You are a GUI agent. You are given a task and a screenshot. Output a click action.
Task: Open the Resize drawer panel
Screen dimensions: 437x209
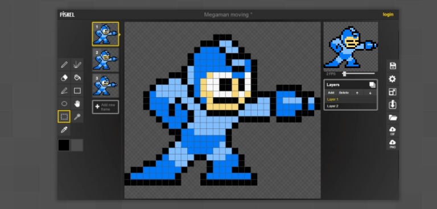tap(393, 92)
